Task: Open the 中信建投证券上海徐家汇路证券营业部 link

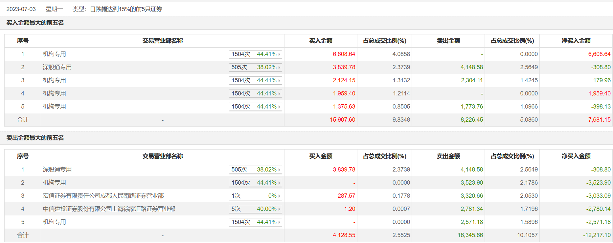Action: tap(109, 209)
